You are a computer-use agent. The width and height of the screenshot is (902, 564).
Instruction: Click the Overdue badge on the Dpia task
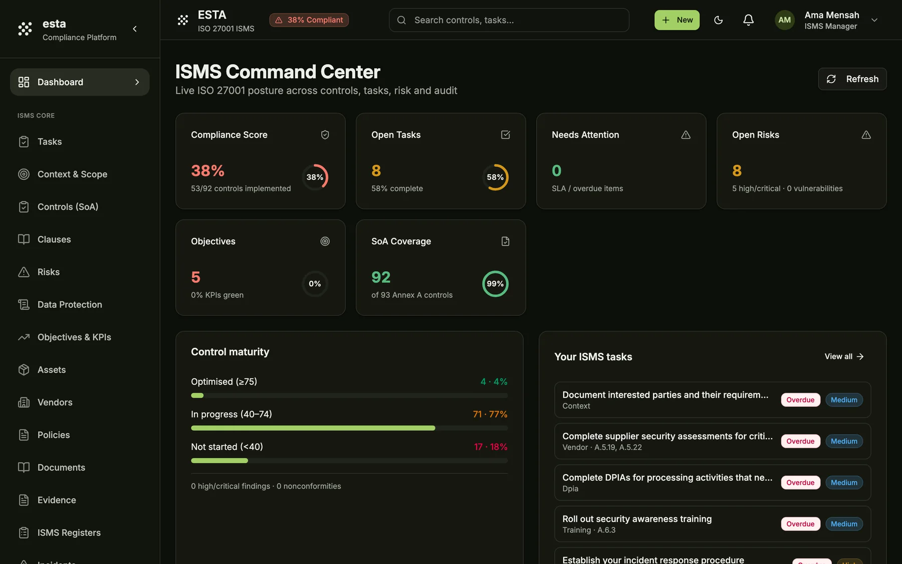(800, 483)
